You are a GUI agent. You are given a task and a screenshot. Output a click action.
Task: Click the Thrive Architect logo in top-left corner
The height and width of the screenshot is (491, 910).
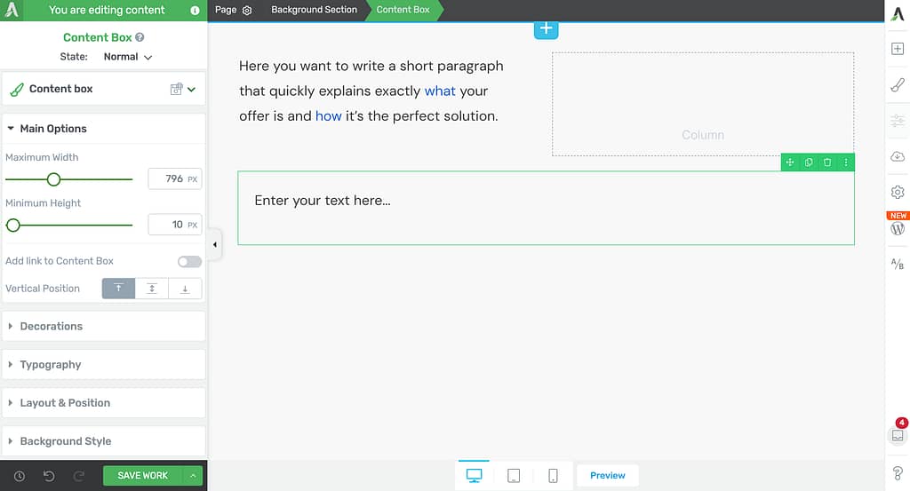coord(11,10)
